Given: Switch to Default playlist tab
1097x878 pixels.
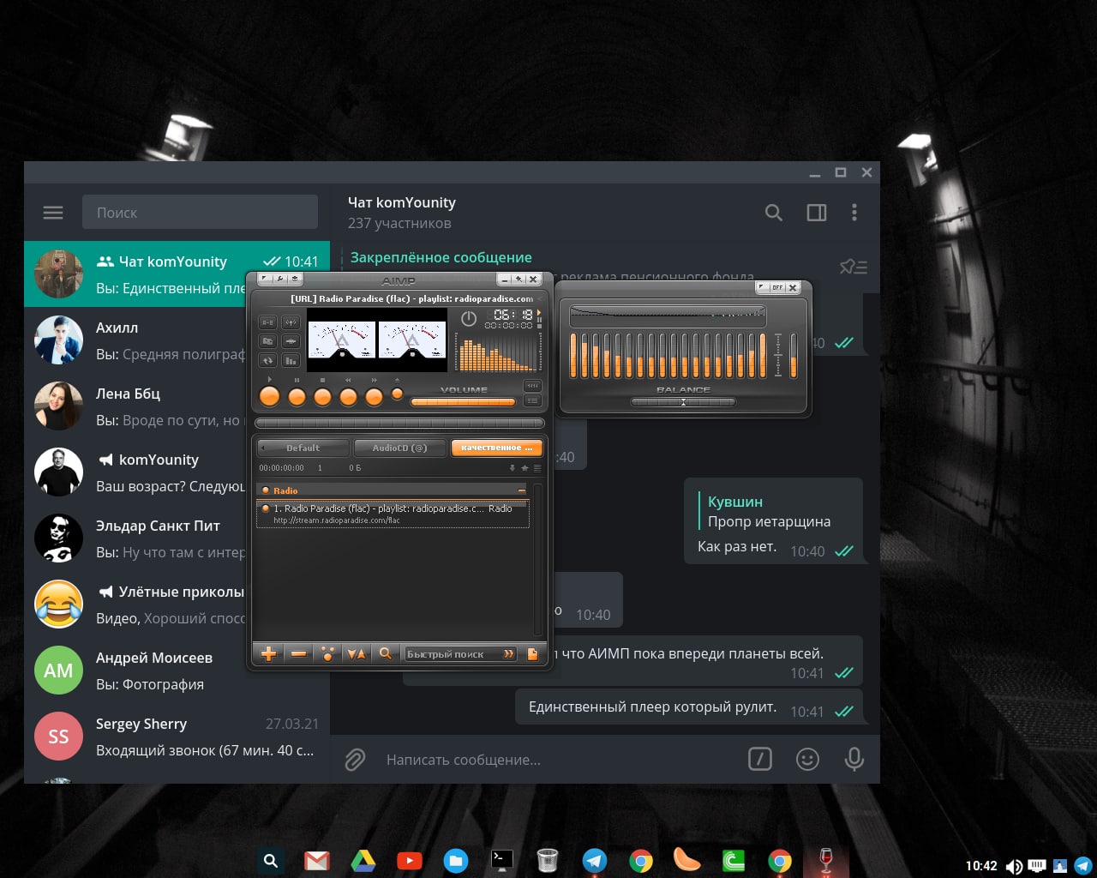Looking at the screenshot, I should pos(303,448).
